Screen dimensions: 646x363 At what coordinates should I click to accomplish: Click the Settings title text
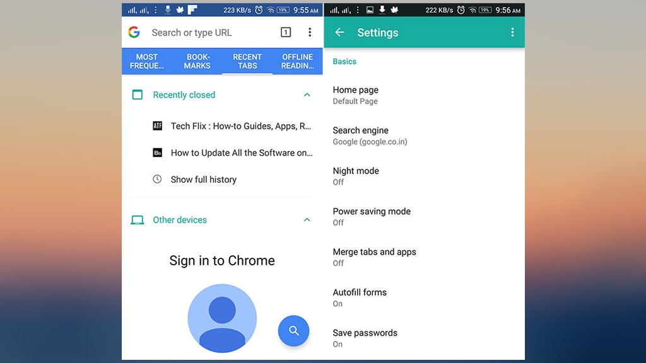pos(378,33)
